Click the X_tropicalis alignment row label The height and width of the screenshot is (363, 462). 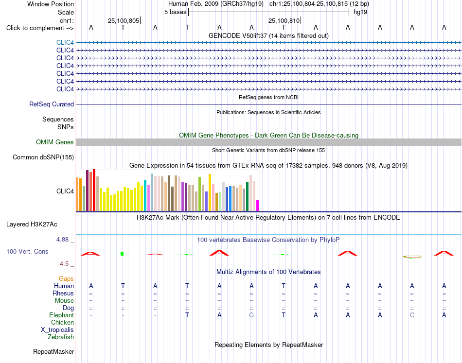57,330
